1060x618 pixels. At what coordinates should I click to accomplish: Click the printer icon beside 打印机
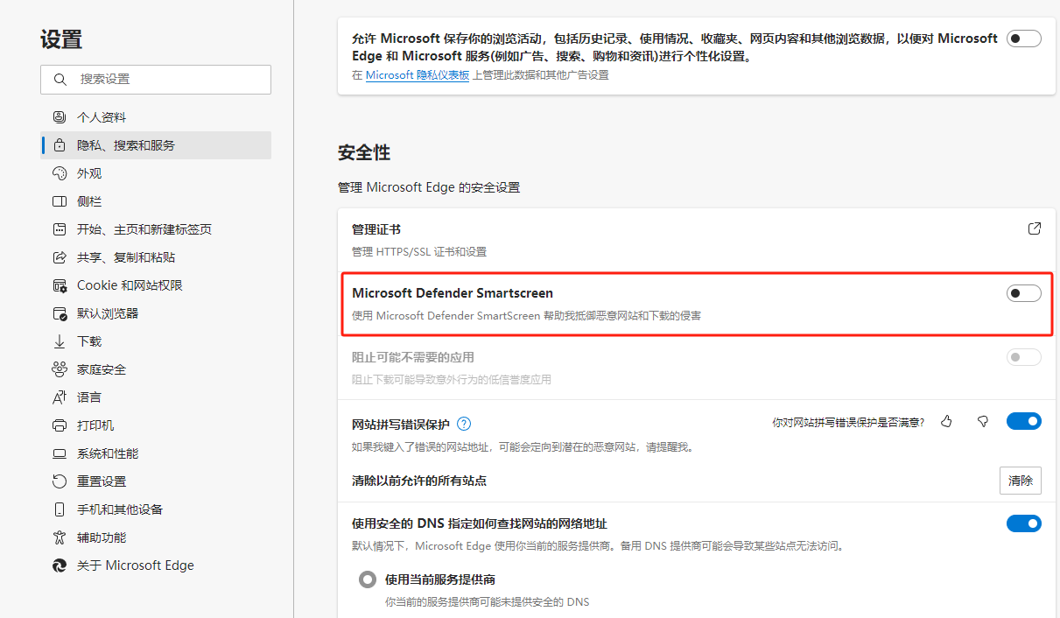[x=60, y=425]
